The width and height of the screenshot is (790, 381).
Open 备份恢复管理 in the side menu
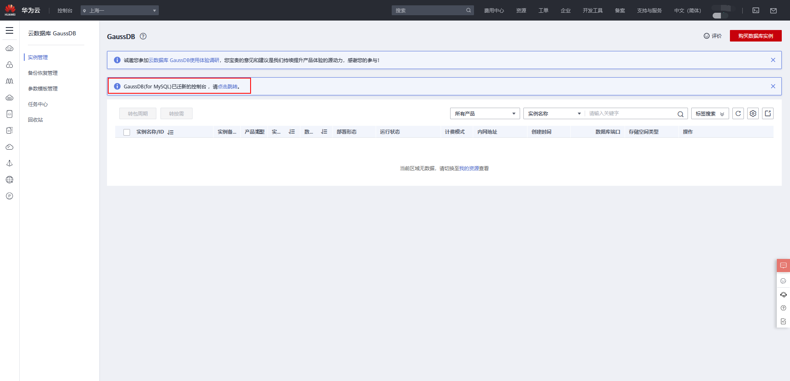pos(43,73)
